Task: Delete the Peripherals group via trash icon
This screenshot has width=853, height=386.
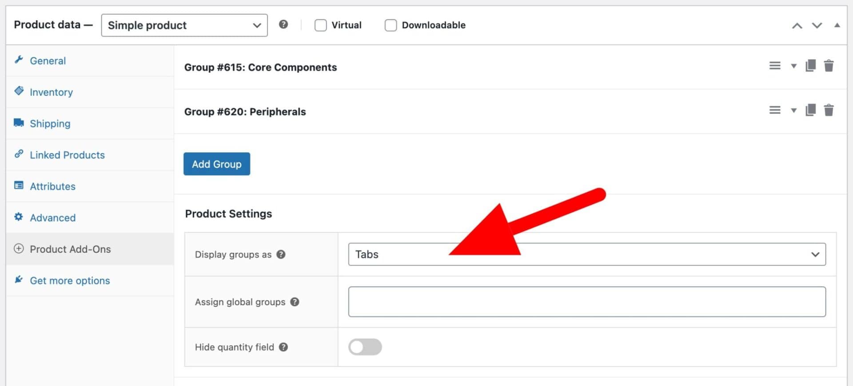Action: pyautogui.click(x=829, y=110)
